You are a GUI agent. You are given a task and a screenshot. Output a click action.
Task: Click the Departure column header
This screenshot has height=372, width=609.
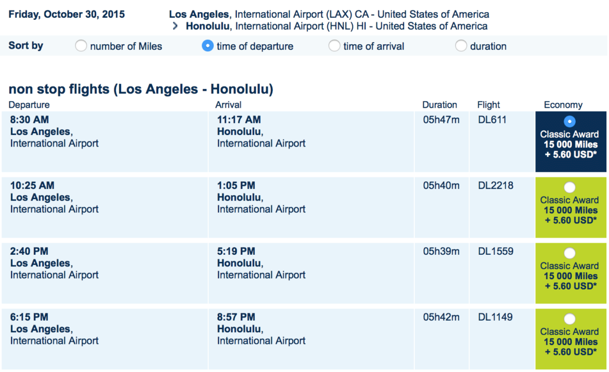click(29, 104)
